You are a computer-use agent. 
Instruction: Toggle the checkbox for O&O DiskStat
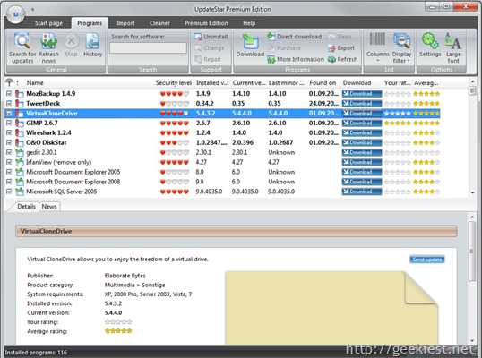[9, 142]
